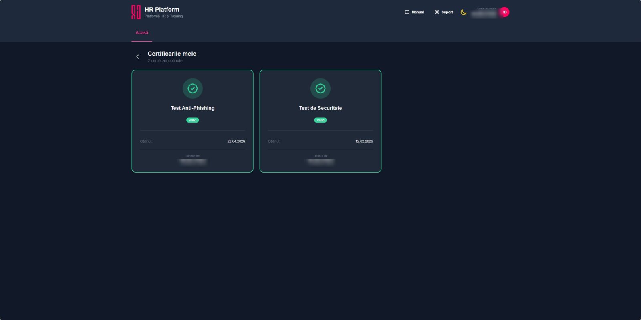Click the Valid badge on Test de Securitate
The image size is (641, 320).
pos(320,120)
